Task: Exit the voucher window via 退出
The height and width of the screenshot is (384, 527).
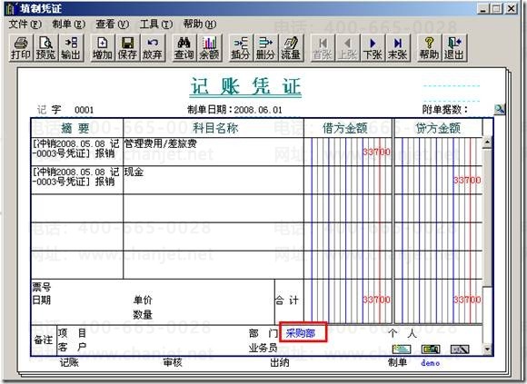Action: coord(454,48)
